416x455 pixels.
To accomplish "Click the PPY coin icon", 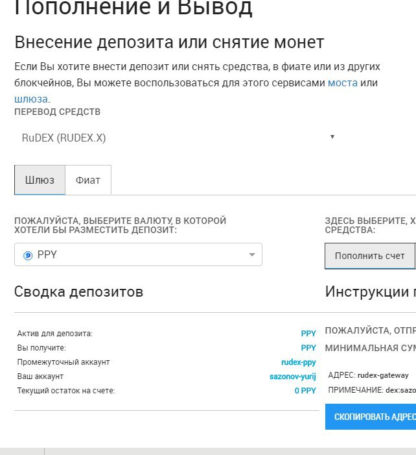I will pyautogui.click(x=28, y=255).
